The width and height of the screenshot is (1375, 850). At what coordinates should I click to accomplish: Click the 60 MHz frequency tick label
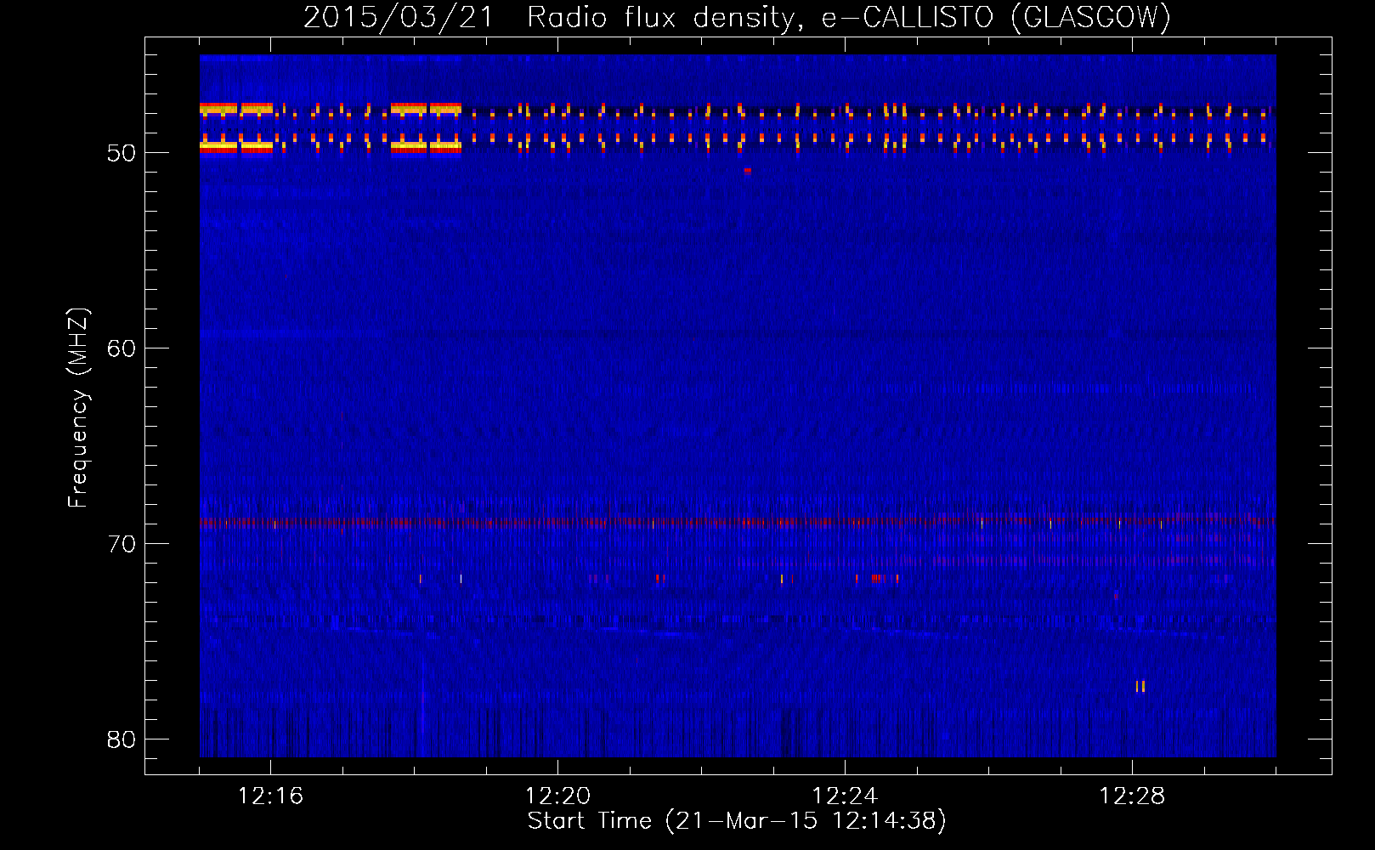coord(122,348)
